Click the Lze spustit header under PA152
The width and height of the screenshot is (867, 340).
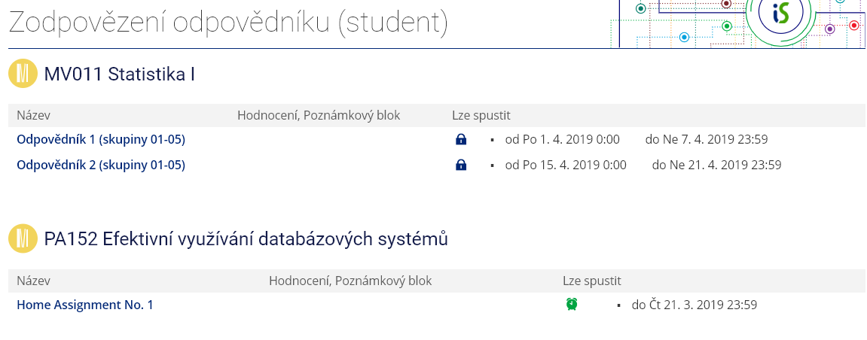pyautogui.click(x=592, y=281)
